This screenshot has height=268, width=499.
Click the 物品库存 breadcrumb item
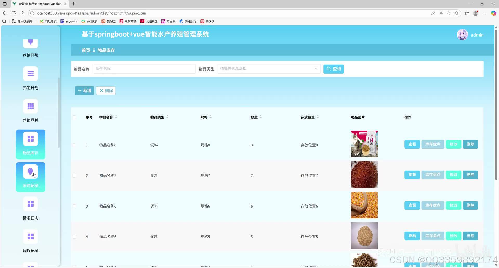click(x=106, y=50)
